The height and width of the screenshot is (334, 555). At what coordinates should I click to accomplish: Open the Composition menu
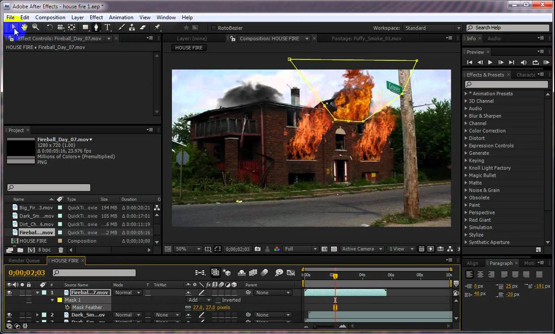(x=50, y=17)
